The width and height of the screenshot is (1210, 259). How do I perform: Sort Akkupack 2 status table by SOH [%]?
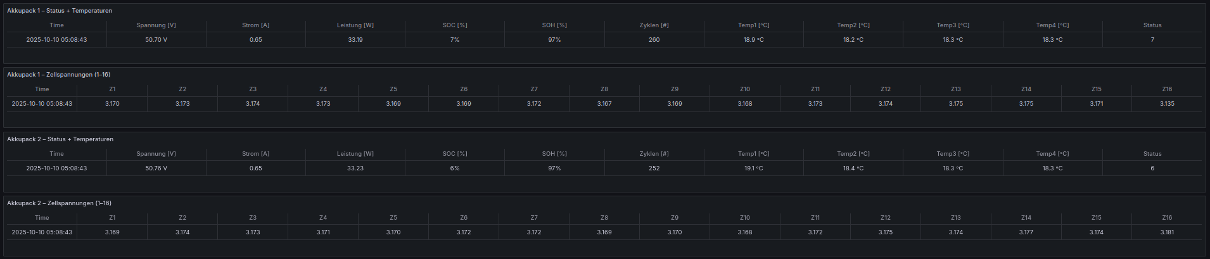[x=554, y=154]
